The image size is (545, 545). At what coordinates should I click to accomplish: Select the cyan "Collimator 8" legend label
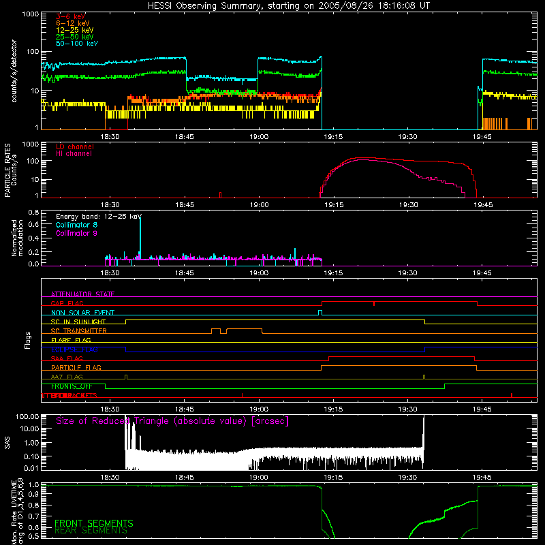pyautogui.click(x=76, y=225)
